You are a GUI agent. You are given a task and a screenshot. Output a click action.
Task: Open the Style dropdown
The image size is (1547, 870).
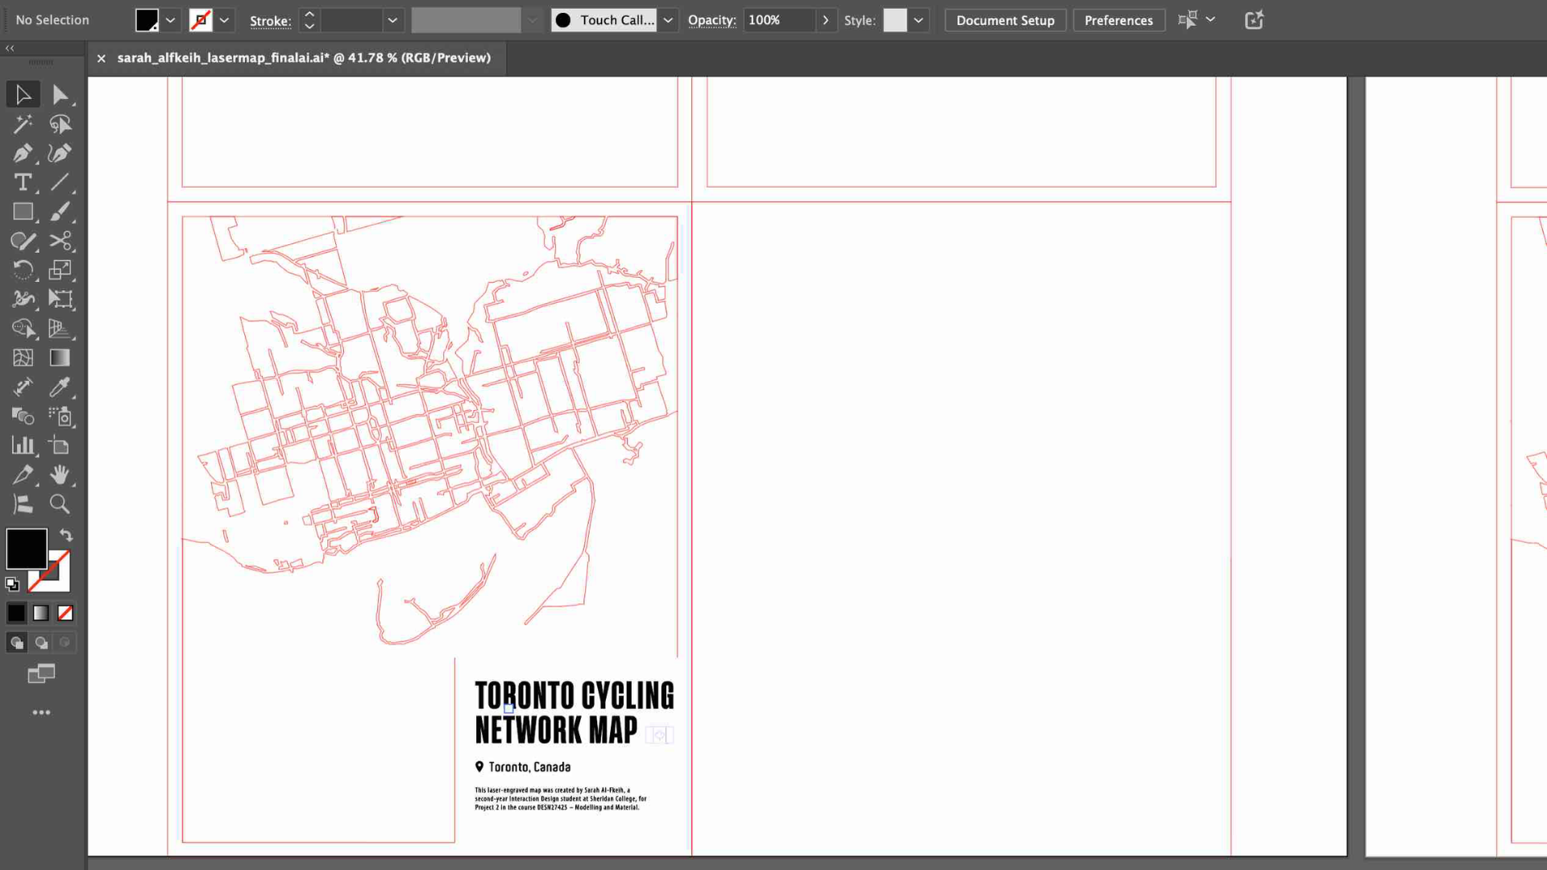point(919,19)
